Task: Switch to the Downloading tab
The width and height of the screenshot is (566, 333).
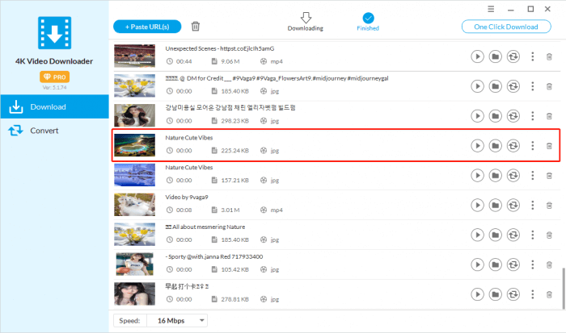Action: pos(305,22)
